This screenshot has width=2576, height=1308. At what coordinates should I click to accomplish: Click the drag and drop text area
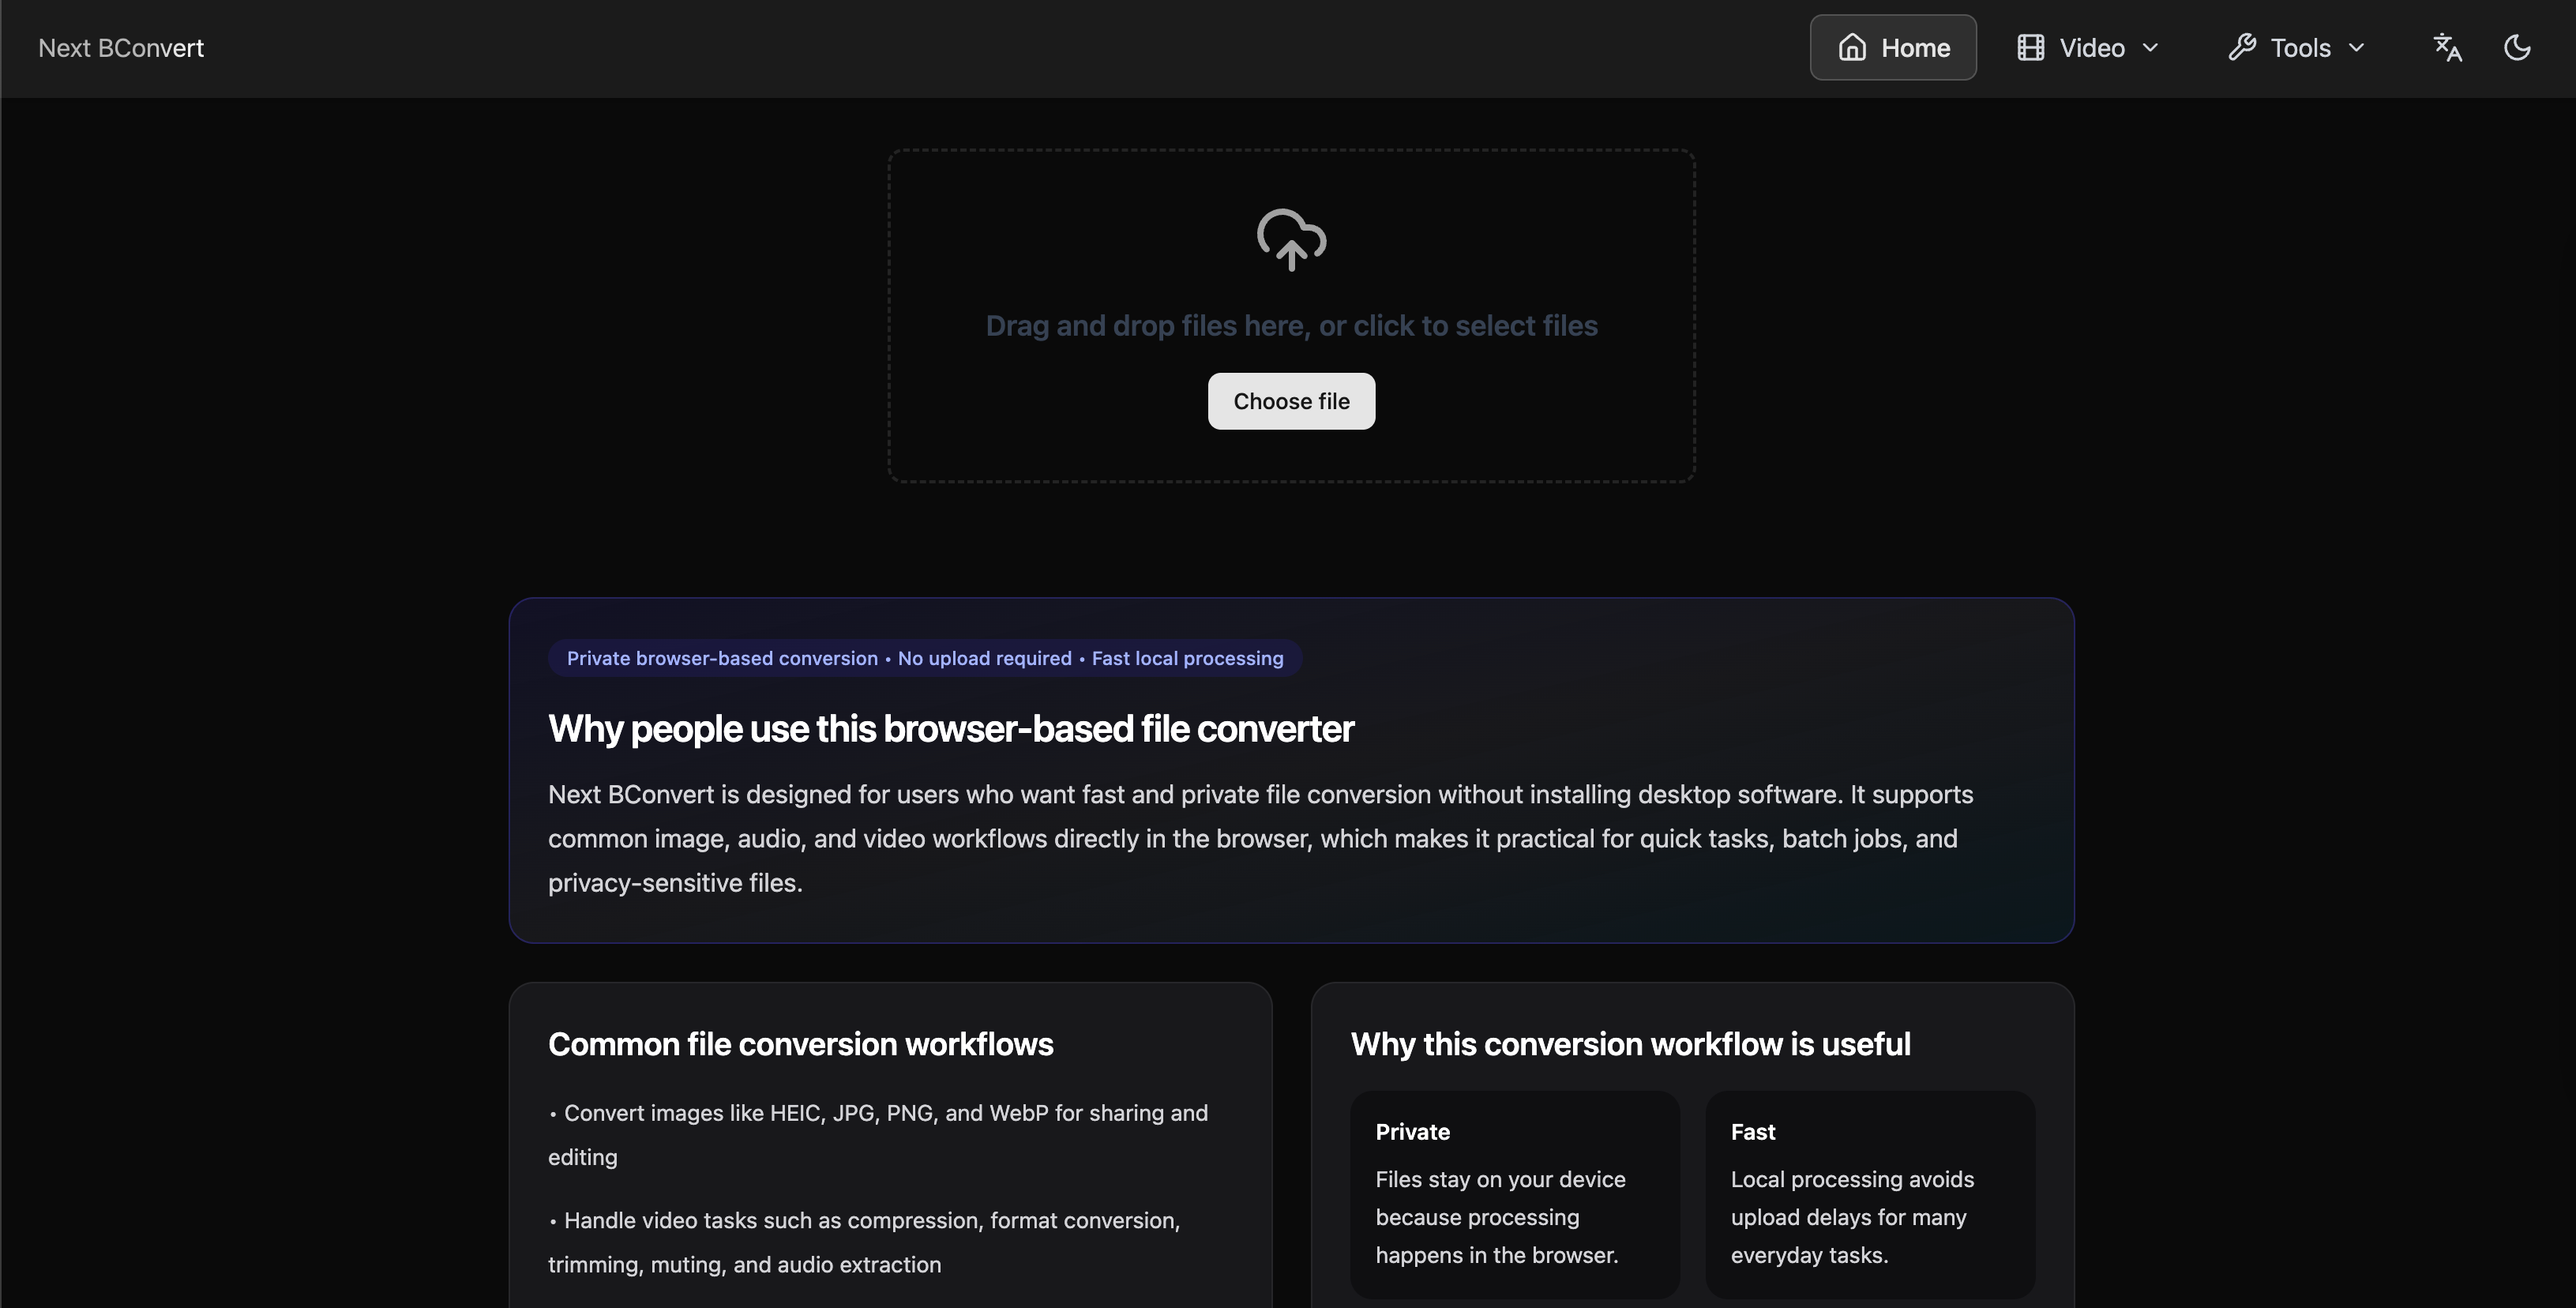pyautogui.click(x=1291, y=326)
